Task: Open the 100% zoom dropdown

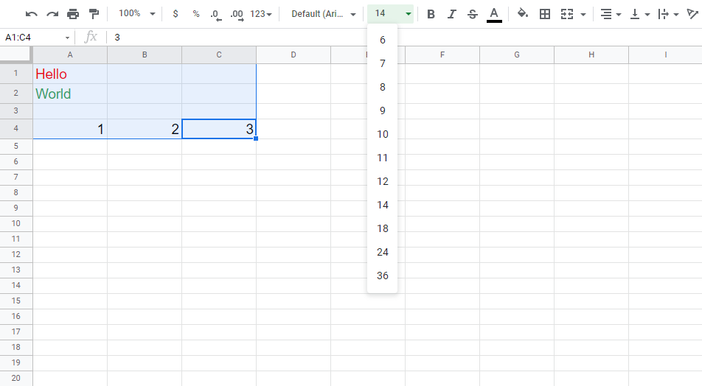Action: [136, 14]
